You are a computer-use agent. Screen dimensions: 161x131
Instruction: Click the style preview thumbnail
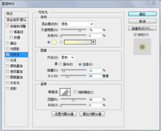[x=142, y=47]
